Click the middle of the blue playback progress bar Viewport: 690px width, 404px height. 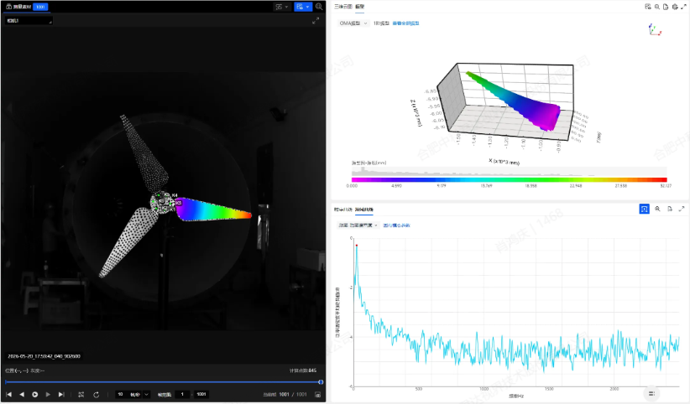tap(162, 382)
